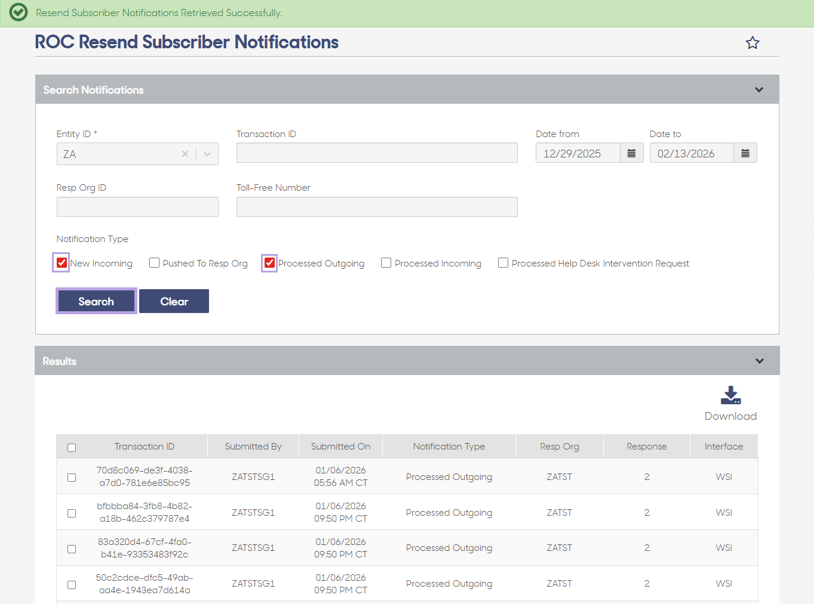Viewport: 814px width, 604px height.
Task: Select all rows with header checkbox
Action: click(72, 448)
